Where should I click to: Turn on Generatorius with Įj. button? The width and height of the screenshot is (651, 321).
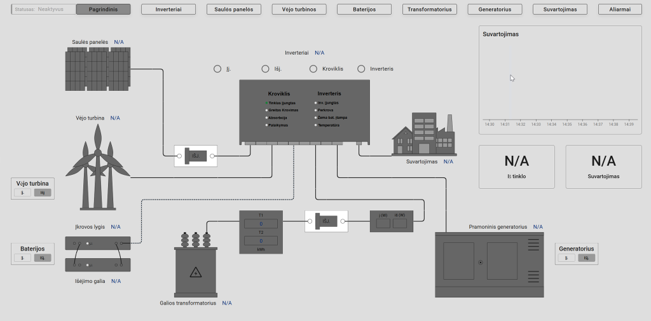coord(566,258)
